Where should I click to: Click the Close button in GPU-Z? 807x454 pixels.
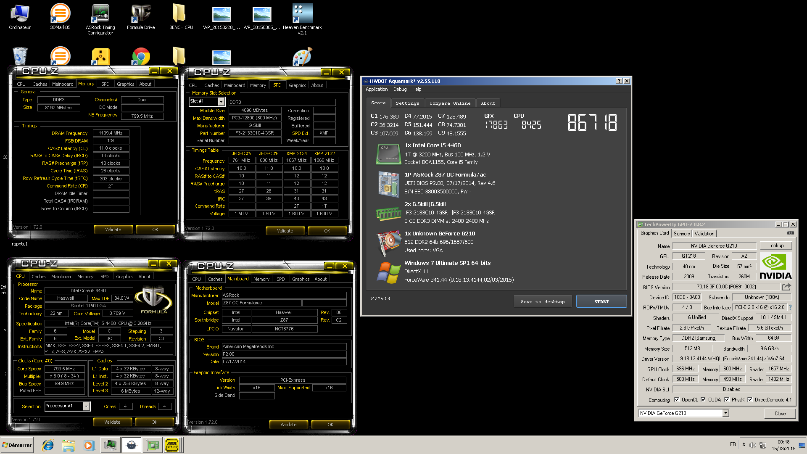coord(780,413)
